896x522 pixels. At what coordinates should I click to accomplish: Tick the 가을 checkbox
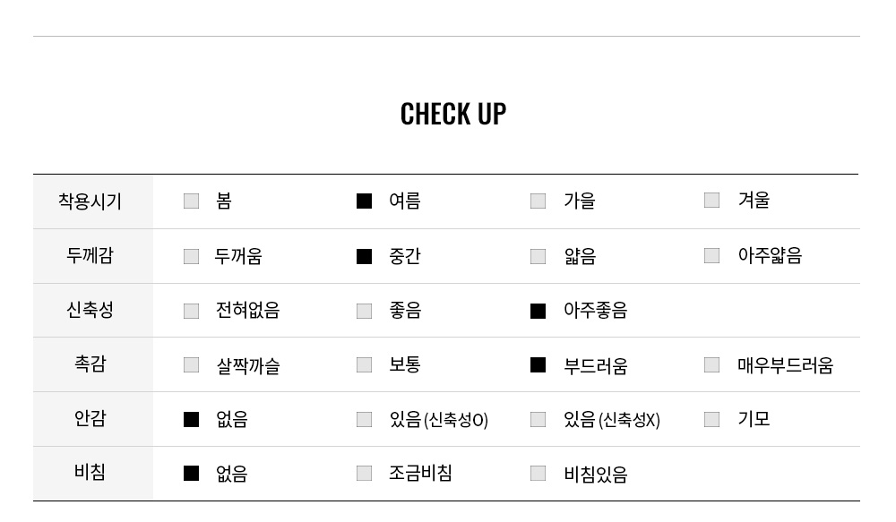pos(538,201)
